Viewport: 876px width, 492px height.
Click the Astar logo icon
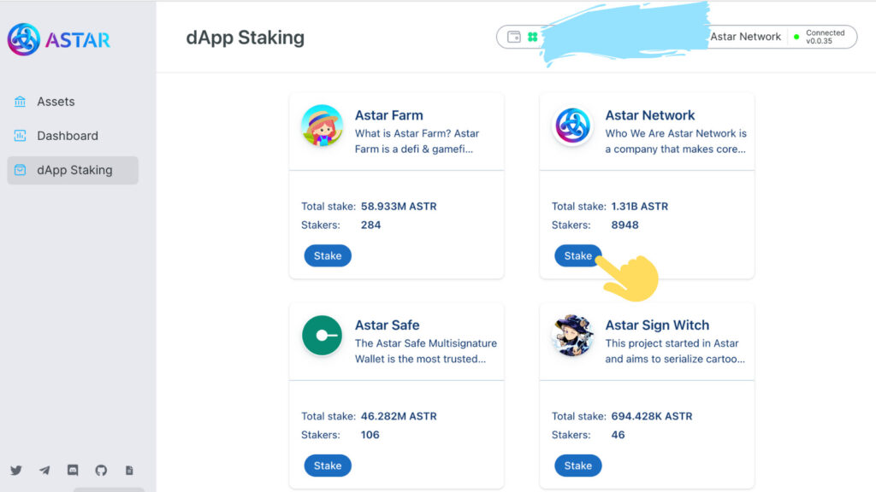(23, 39)
